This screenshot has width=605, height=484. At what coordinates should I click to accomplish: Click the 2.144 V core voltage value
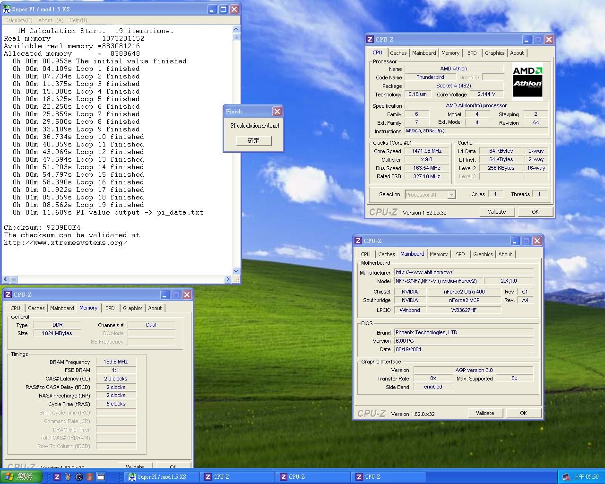[x=486, y=94]
